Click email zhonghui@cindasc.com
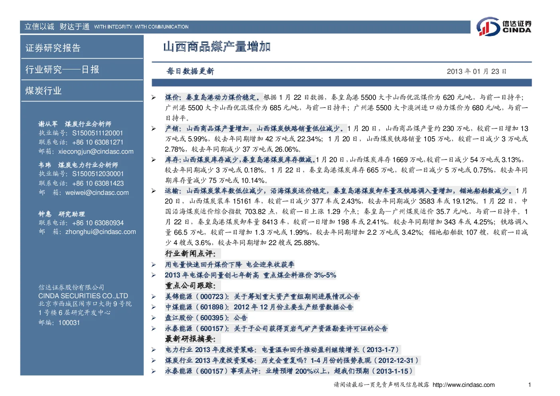This screenshot has height=396, width=560. (x=101, y=232)
